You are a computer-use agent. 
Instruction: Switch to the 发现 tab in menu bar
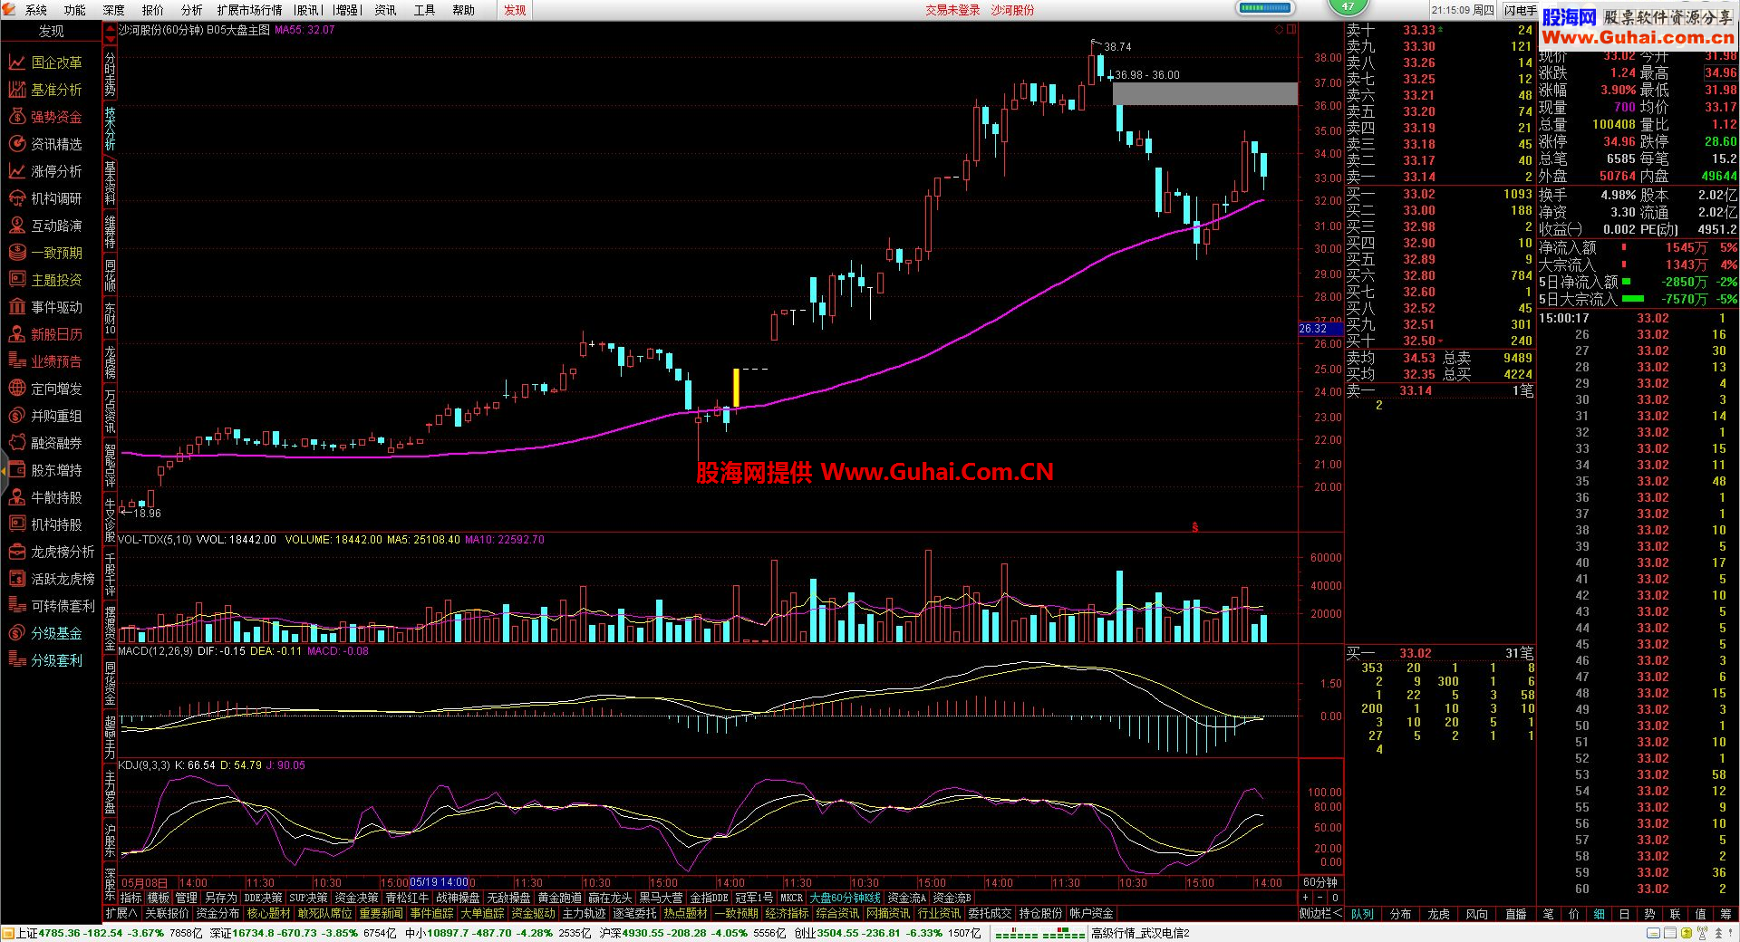point(515,10)
